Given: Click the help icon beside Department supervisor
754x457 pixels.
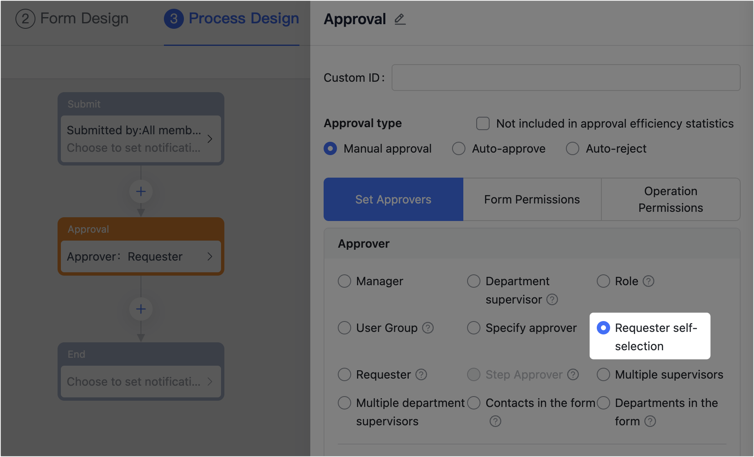Looking at the screenshot, I should [552, 300].
